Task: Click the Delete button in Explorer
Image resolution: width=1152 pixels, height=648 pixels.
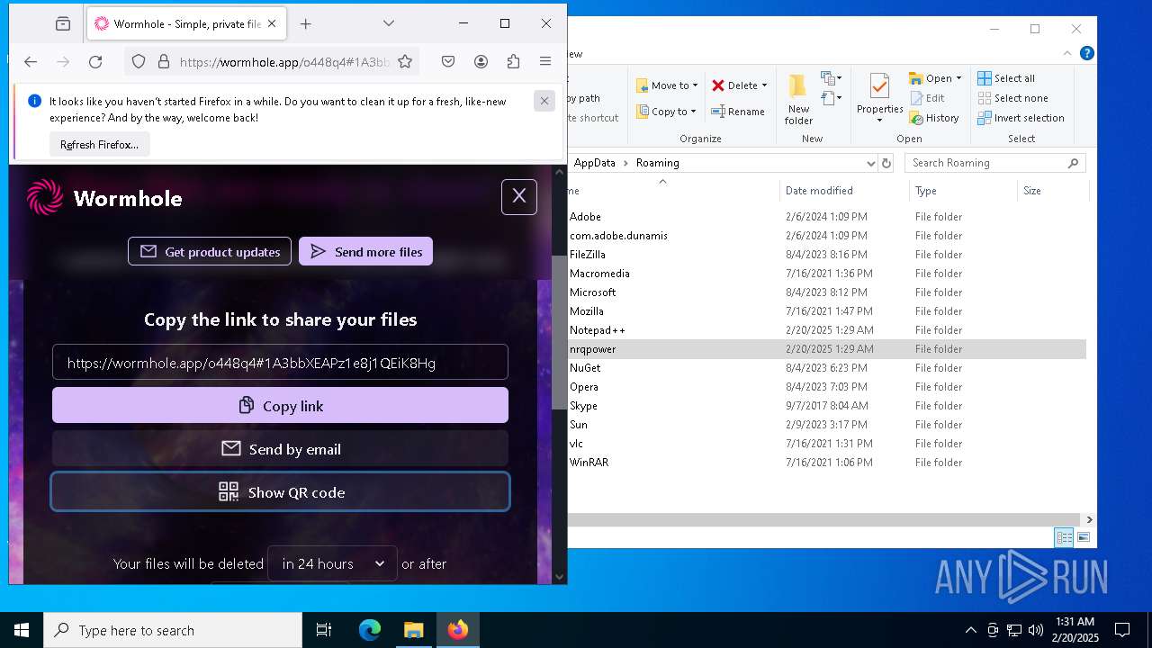Action: [x=733, y=85]
